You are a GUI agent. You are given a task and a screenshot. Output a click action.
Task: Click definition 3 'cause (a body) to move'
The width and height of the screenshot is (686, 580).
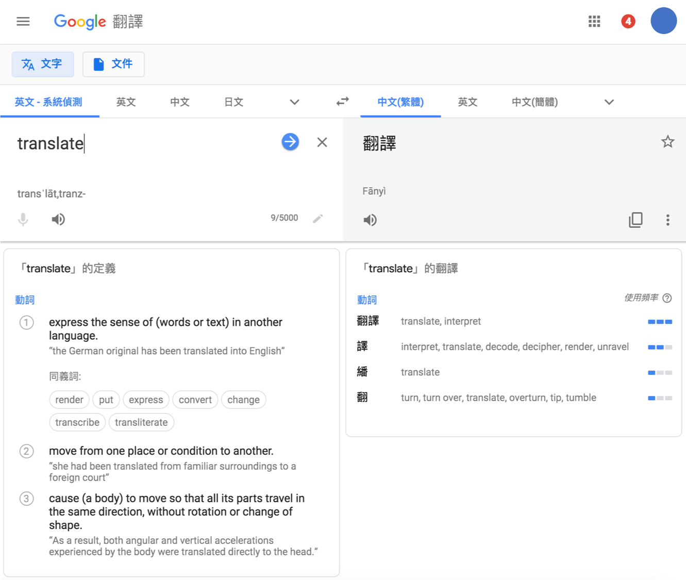177,511
